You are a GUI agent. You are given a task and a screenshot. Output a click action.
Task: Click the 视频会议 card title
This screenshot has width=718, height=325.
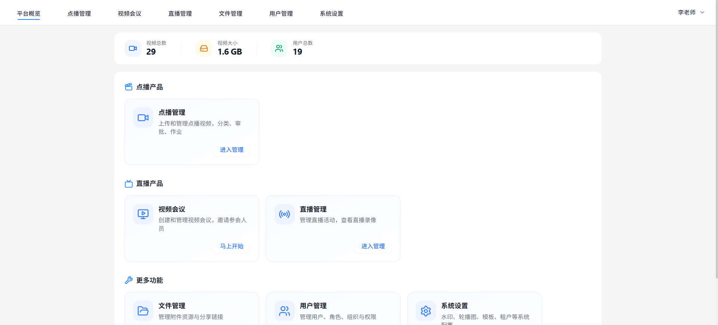[172, 209]
